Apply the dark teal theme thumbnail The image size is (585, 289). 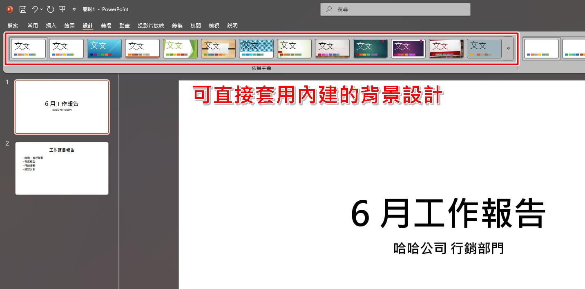[x=370, y=49]
